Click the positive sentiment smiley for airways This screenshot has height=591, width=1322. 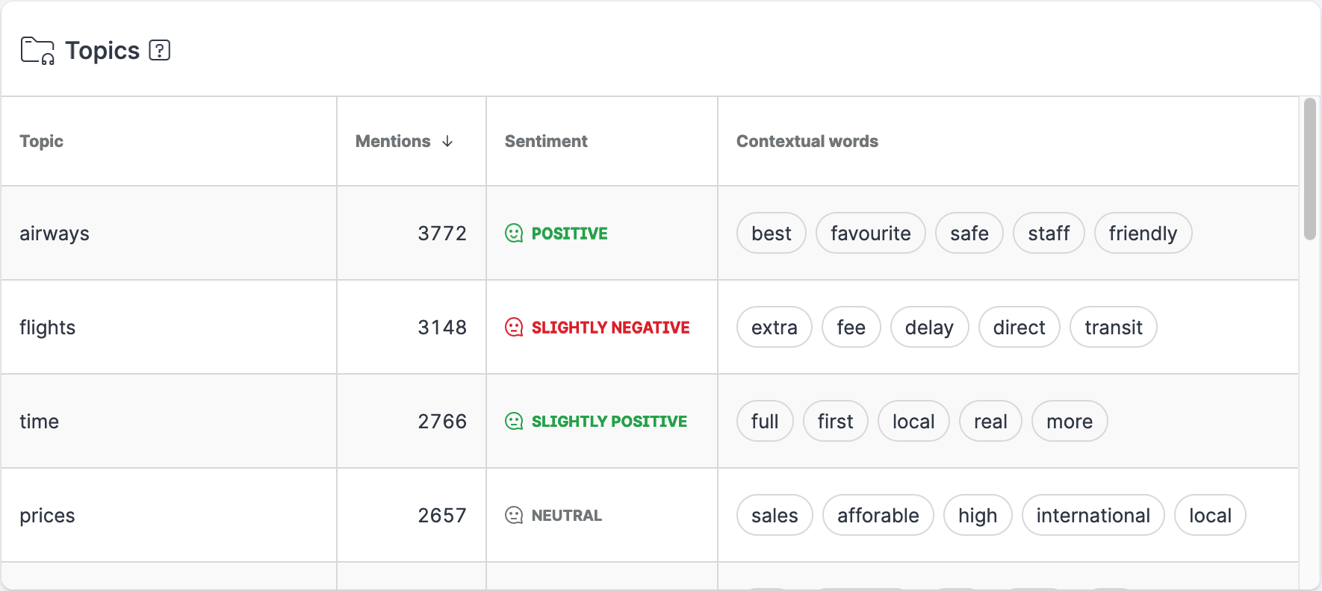click(x=514, y=233)
